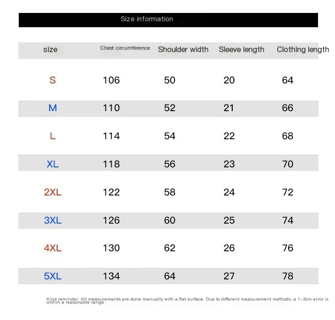Click the blue 5XL size label
The height and width of the screenshot is (320, 335).
coord(53,276)
